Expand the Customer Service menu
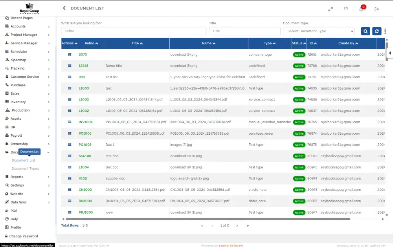The width and height of the screenshot is (393, 247). click(28, 77)
